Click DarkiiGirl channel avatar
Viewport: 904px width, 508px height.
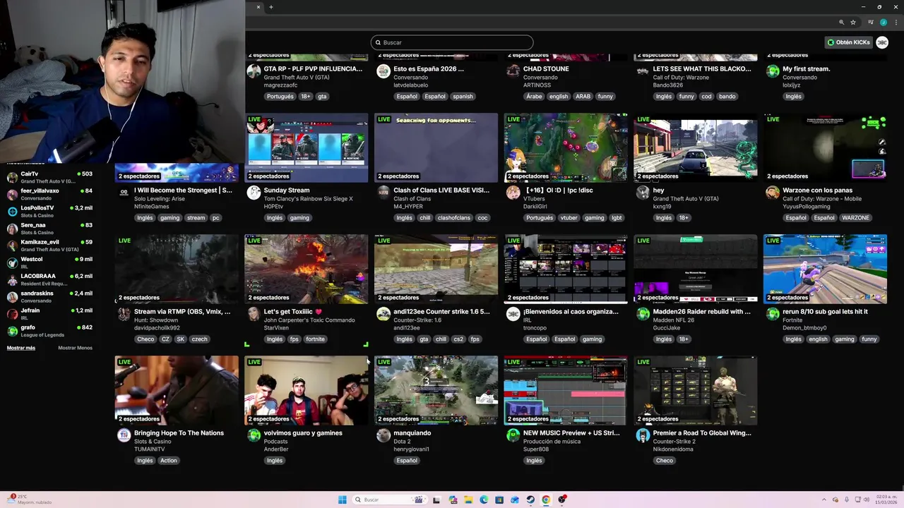[513, 193]
